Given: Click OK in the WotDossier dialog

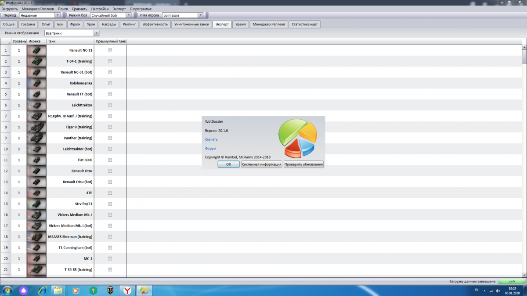Looking at the screenshot, I should pyautogui.click(x=228, y=164).
